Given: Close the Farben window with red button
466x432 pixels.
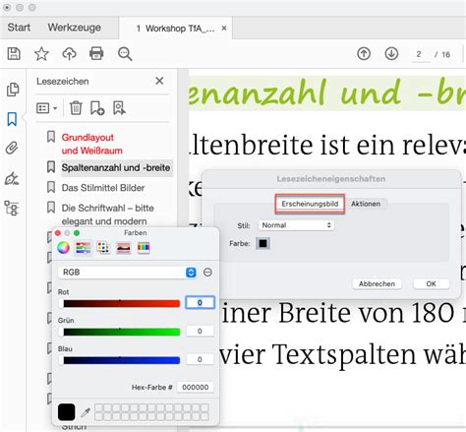Looking at the screenshot, I should click(x=58, y=233).
